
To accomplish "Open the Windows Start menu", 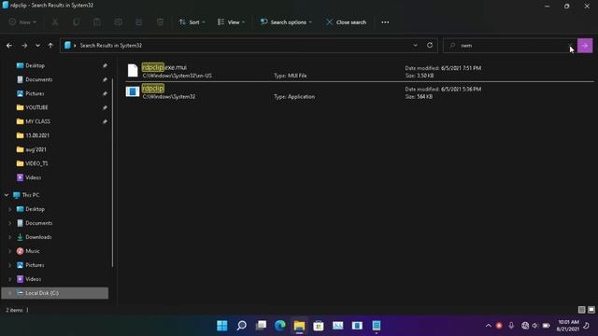I will (x=222, y=326).
